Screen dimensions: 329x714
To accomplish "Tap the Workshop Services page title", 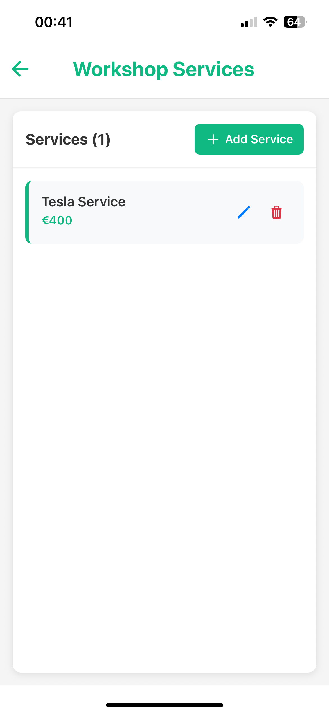I will pos(163,69).
